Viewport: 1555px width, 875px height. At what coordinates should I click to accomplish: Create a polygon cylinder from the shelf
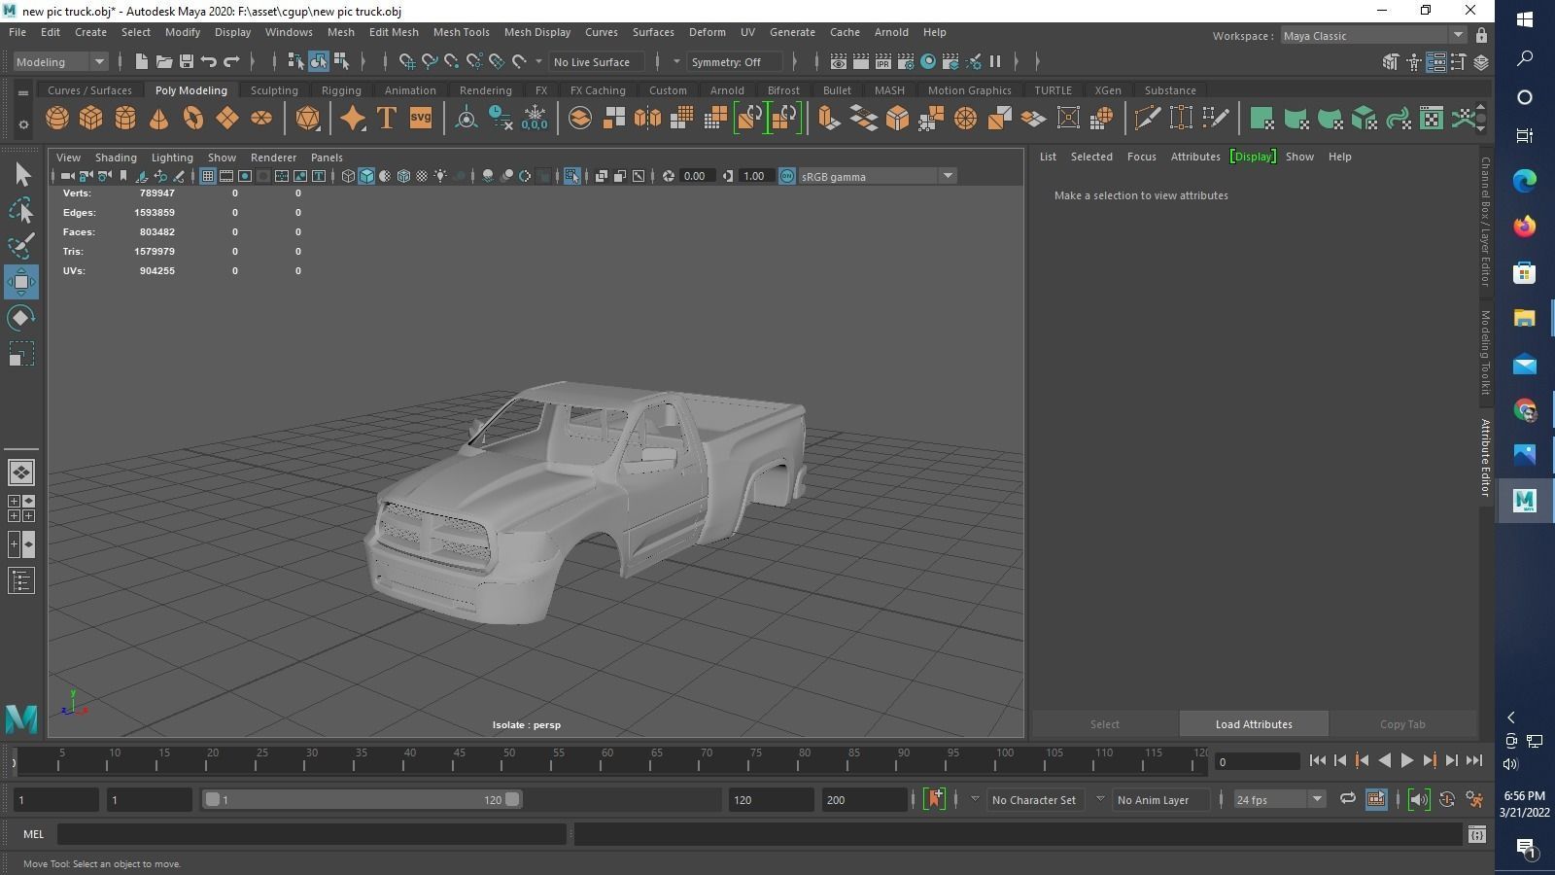[x=125, y=119]
